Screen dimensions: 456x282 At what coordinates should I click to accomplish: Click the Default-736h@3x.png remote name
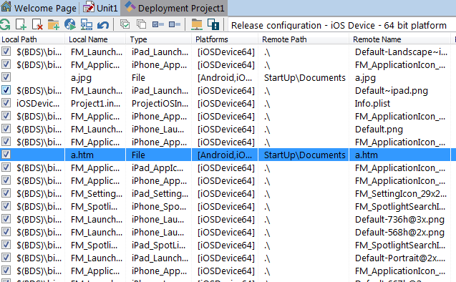[399, 220]
